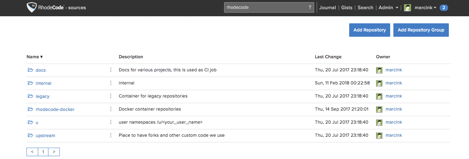Expand the Admin dropdown menu

click(388, 7)
